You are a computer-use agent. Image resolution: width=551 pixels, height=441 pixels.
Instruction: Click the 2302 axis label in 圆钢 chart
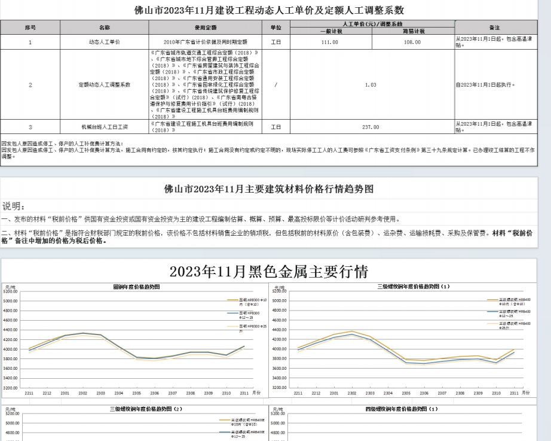[x=83, y=393]
